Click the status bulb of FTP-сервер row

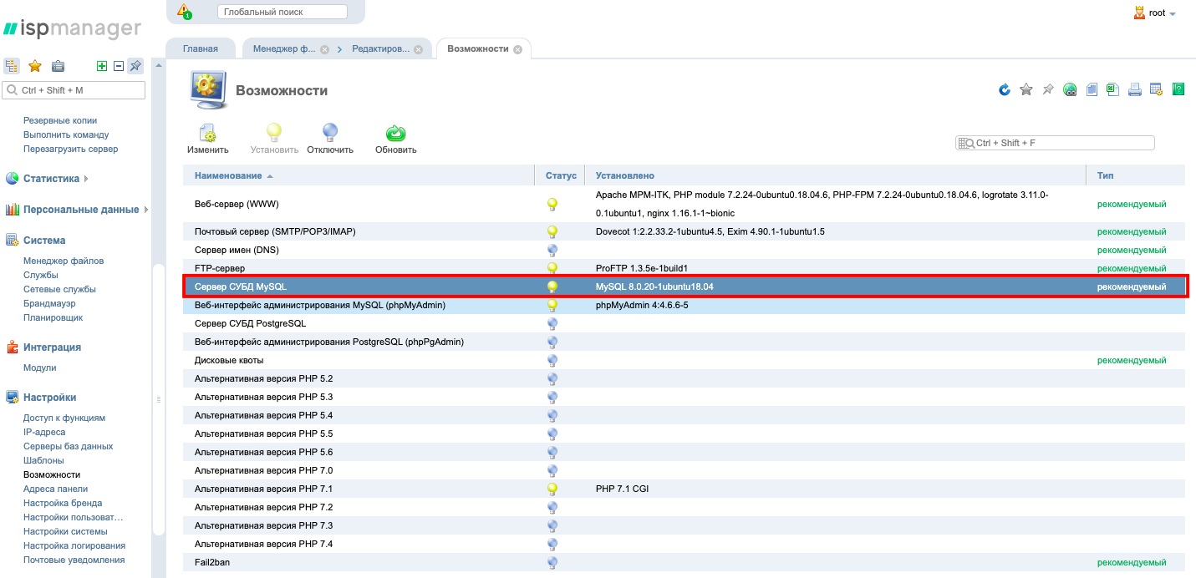552,268
